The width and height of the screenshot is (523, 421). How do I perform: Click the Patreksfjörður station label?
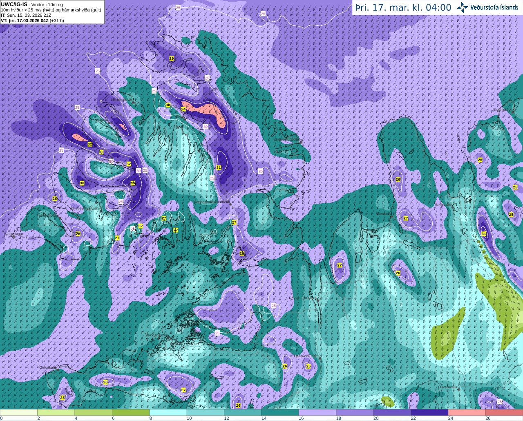point(48,215)
